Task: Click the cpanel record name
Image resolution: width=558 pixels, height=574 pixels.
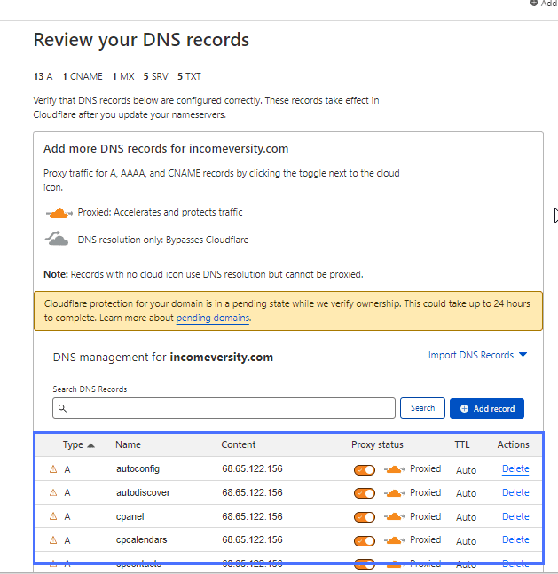Action: (130, 516)
